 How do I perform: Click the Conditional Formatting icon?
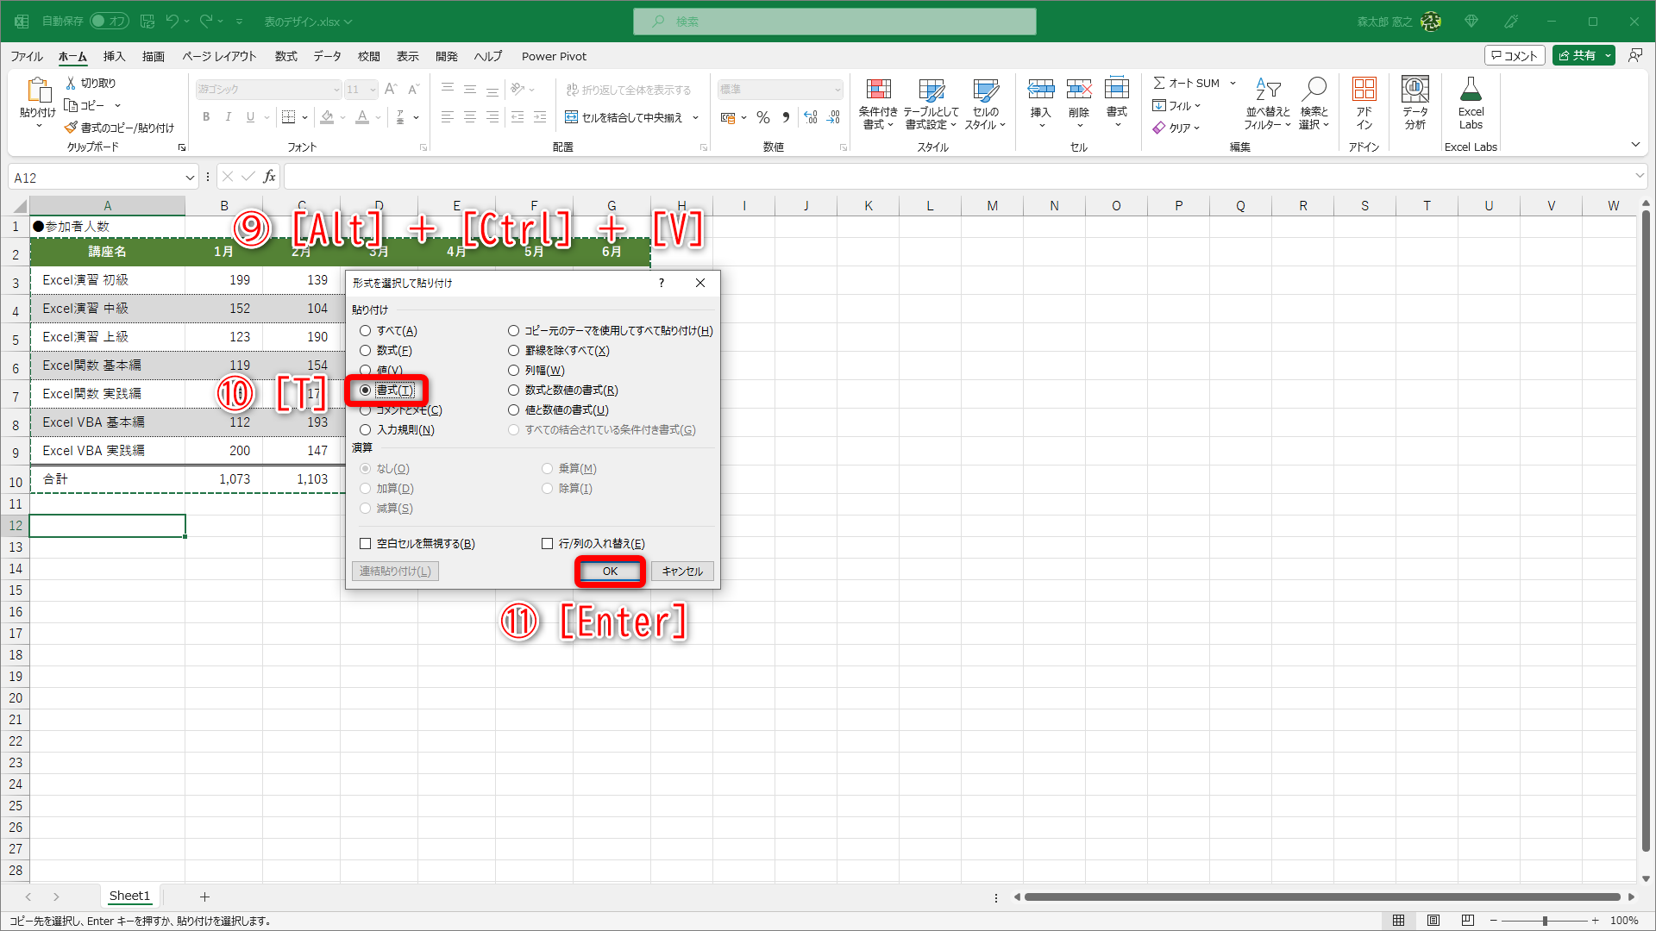pyautogui.click(x=878, y=90)
